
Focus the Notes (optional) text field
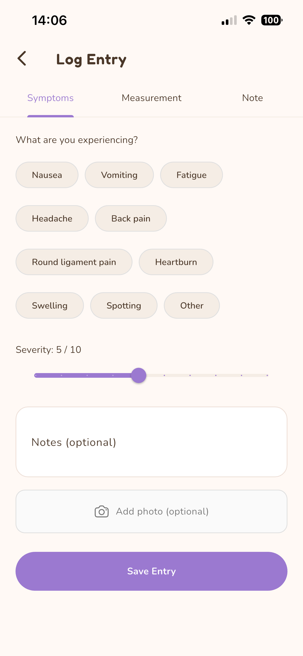click(151, 442)
